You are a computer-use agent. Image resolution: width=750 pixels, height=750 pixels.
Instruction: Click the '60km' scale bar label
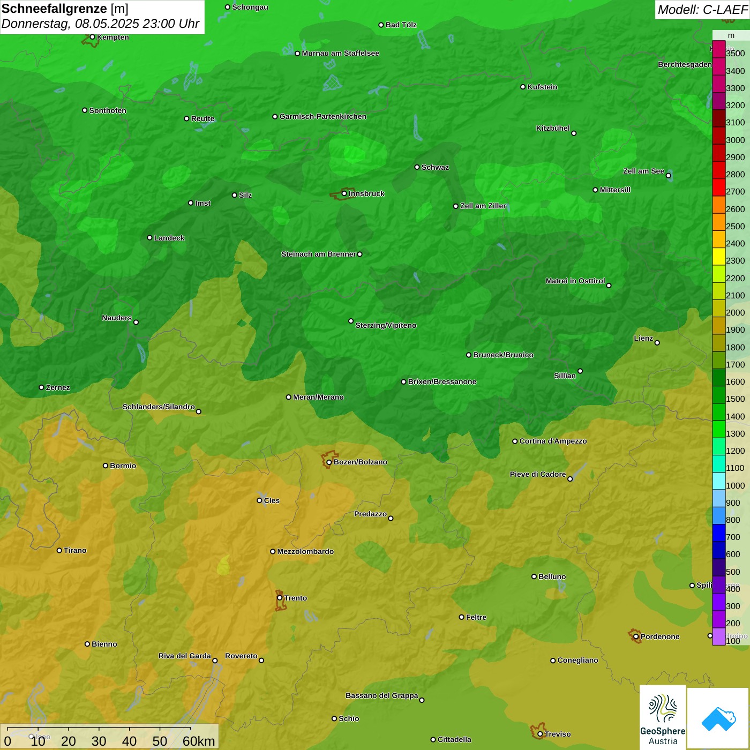tap(199, 741)
